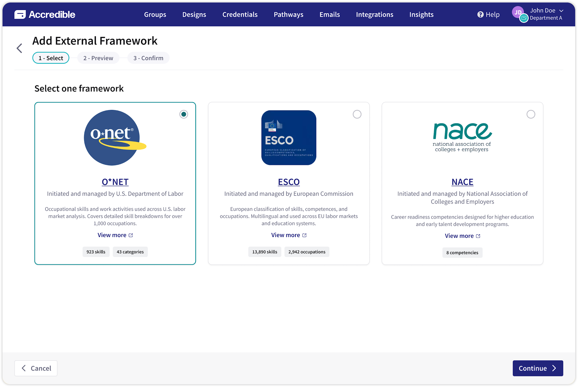578x387 pixels.
Task: Click 'Initiated and managed by European Commission' text
Action: [x=289, y=194]
